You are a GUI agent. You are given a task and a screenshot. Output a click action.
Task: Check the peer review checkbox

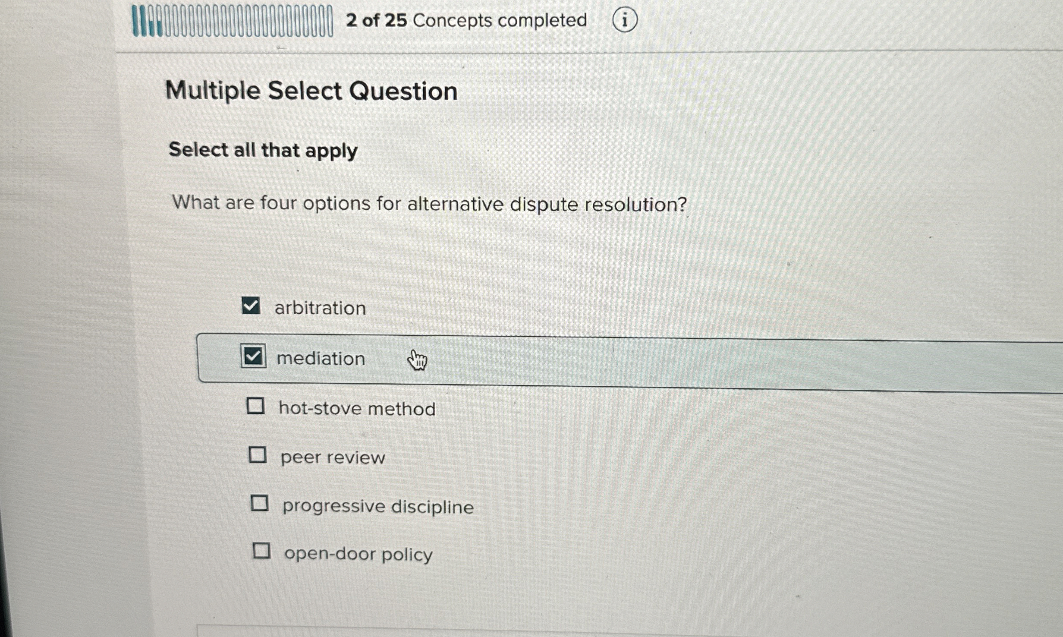258,457
